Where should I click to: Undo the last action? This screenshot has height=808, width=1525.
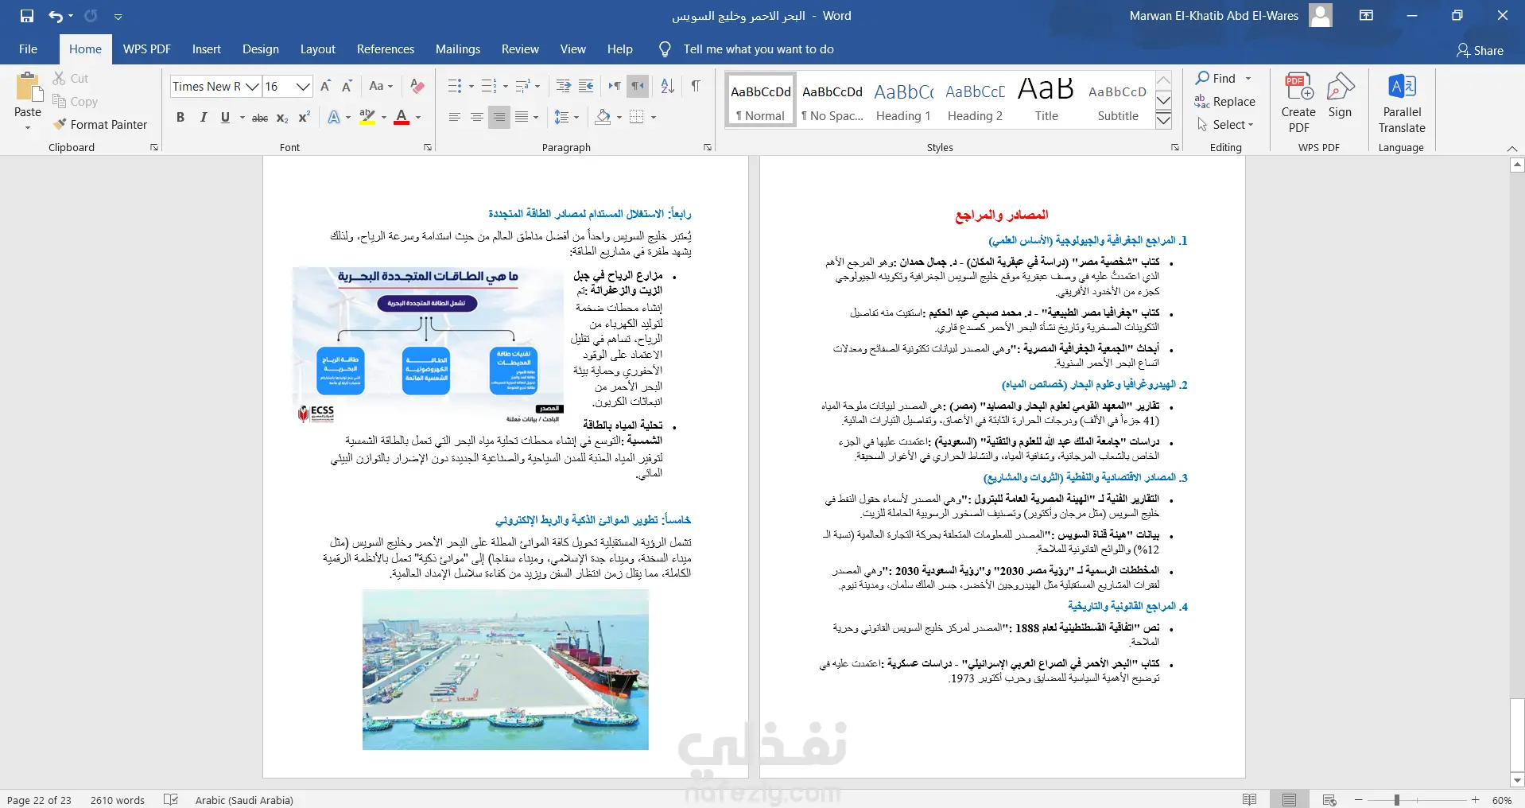tap(55, 16)
